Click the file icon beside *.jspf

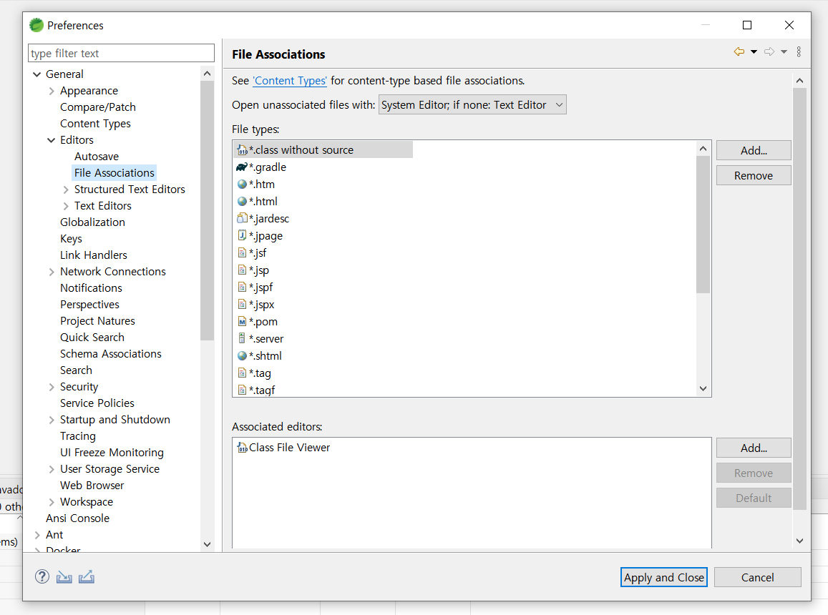coord(243,287)
